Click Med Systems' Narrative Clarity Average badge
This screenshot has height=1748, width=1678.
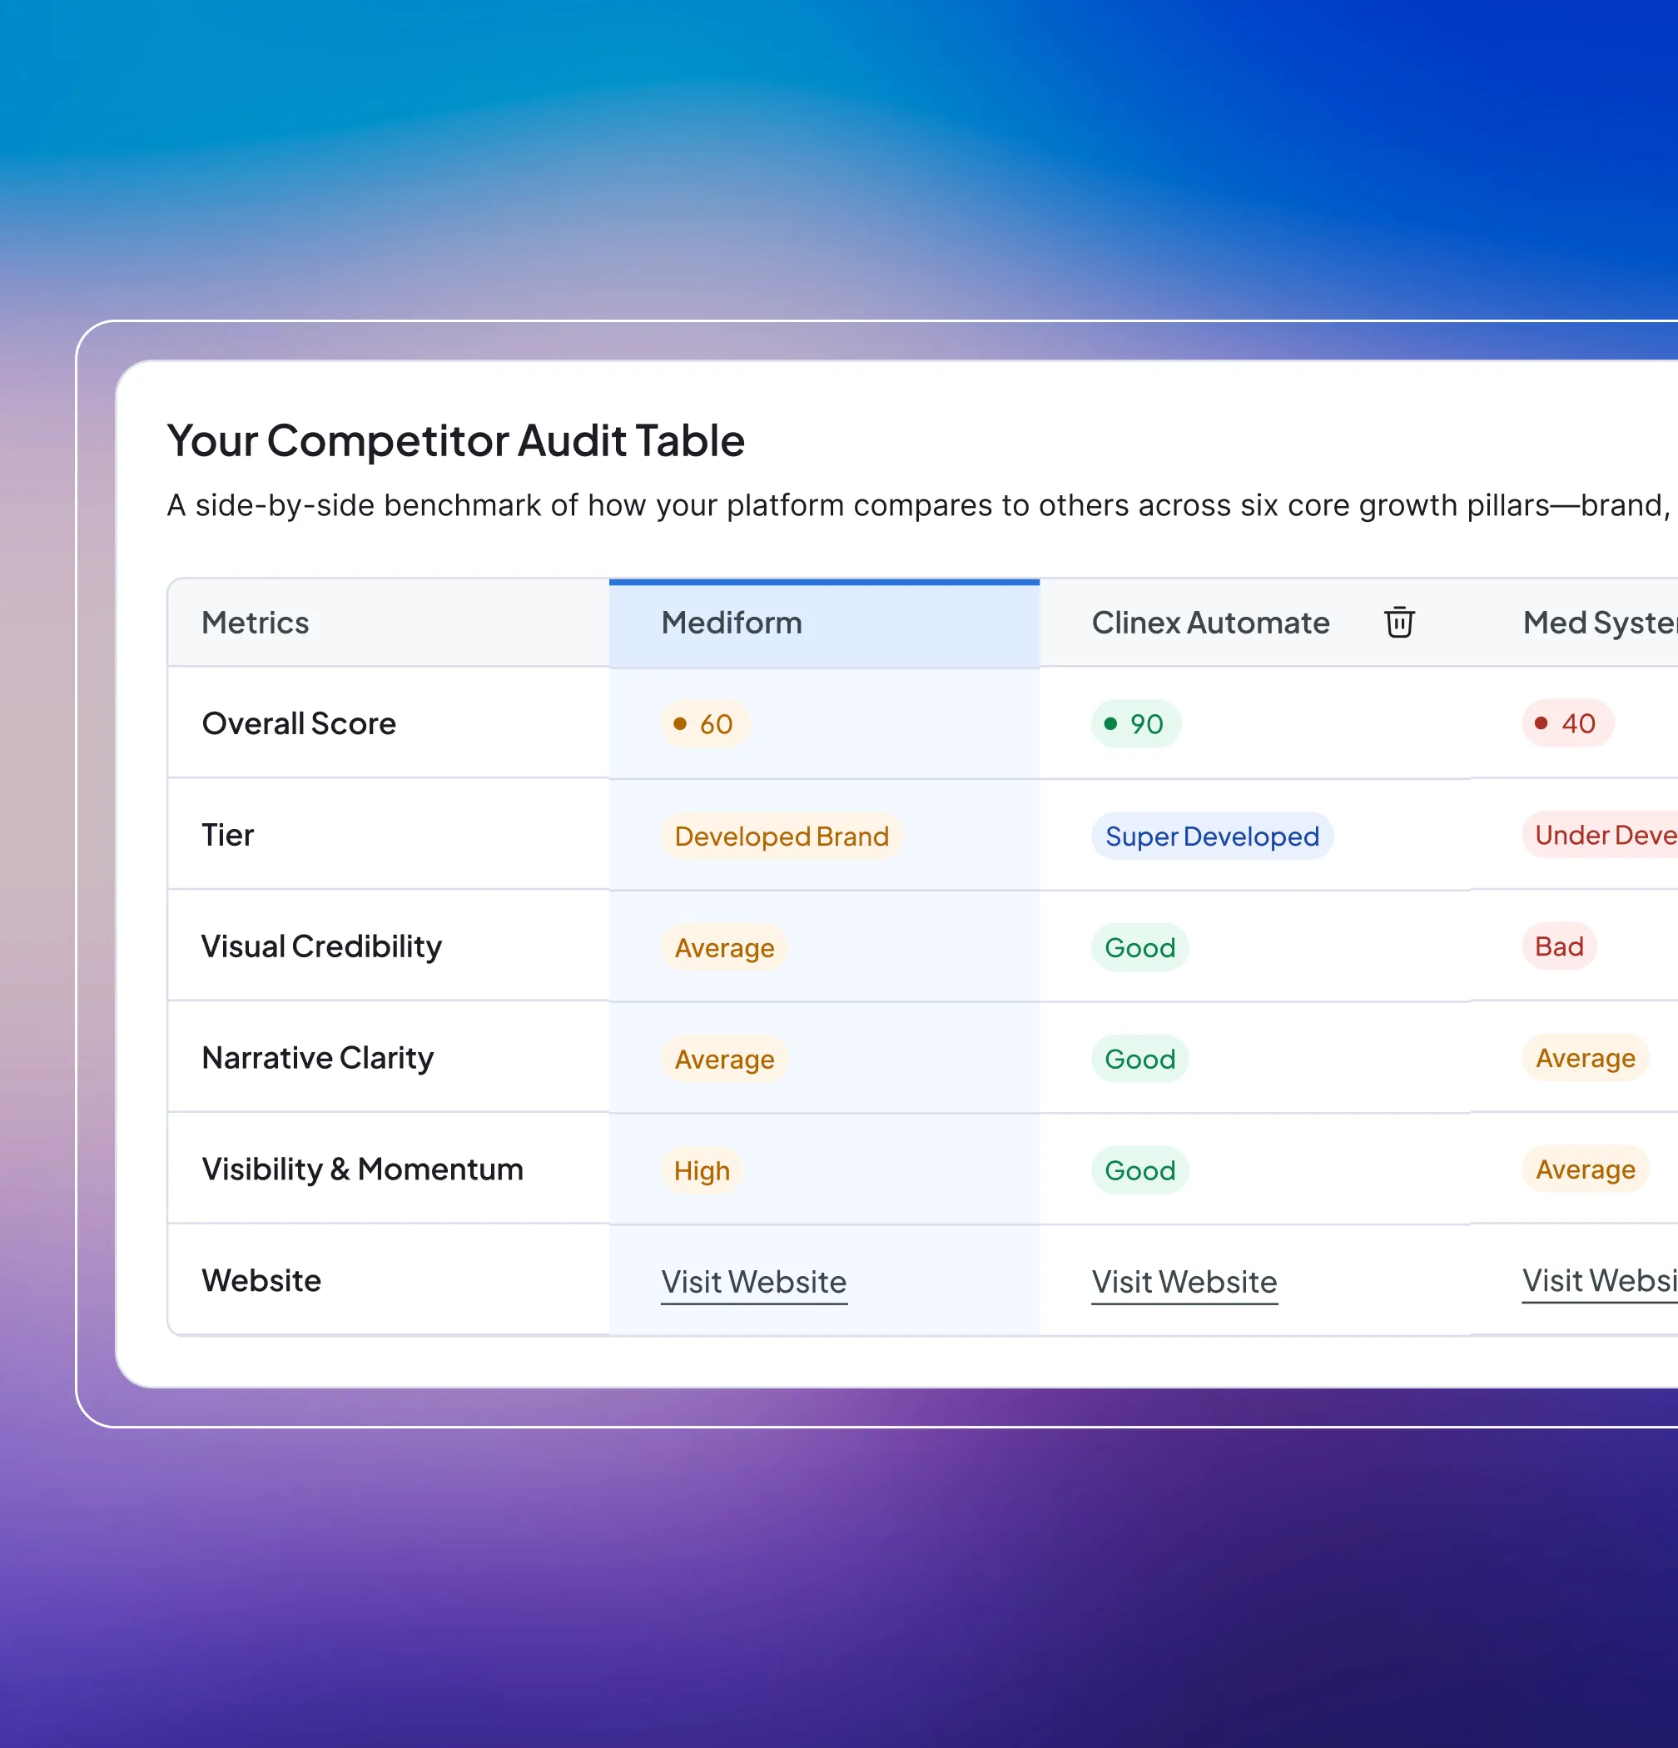pyautogui.click(x=1586, y=1058)
